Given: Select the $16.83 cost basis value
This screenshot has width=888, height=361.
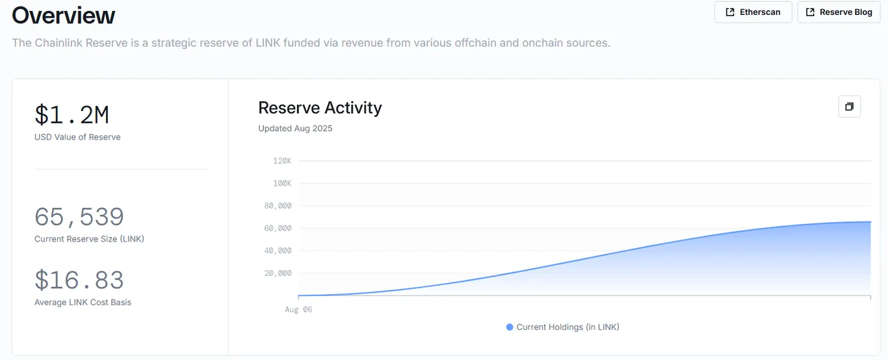Looking at the screenshot, I should (x=79, y=280).
